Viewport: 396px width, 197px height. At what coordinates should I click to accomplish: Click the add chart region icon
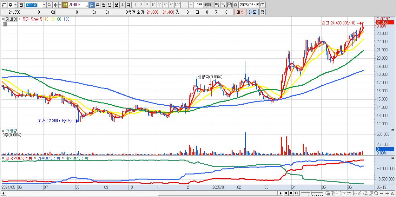[x=327, y=193]
